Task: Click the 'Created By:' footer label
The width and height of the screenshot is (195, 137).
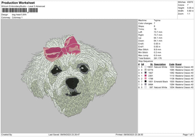Action: point(7,135)
